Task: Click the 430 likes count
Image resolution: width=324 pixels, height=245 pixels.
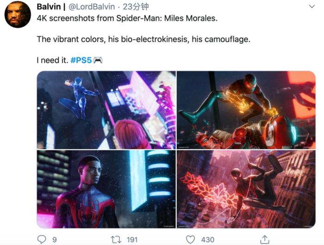Action: coord(208,240)
